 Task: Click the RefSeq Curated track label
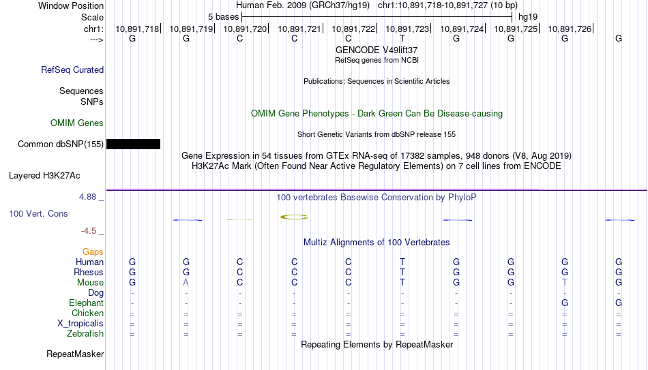click(x=72, y=70)
